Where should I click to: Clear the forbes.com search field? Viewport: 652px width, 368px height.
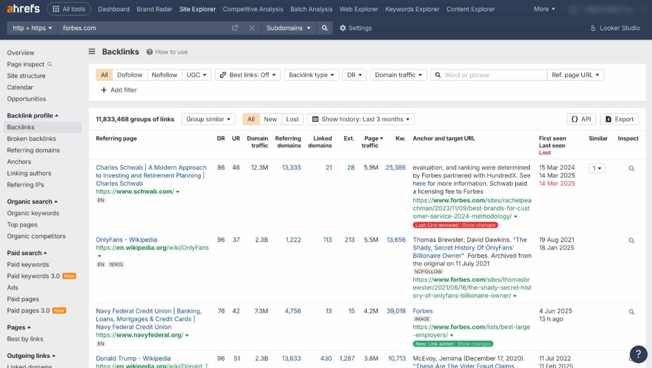click(252, 28)
